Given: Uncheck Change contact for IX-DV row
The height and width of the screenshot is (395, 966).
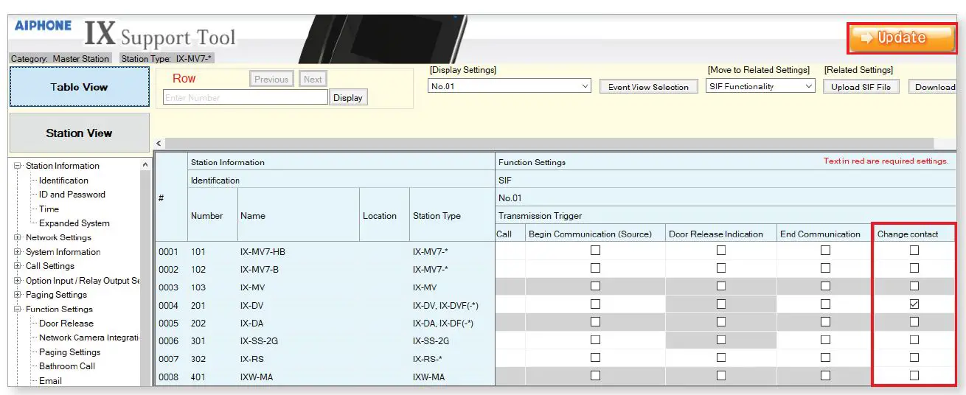Looking at the screenshot, I should (x=914, y=304).
